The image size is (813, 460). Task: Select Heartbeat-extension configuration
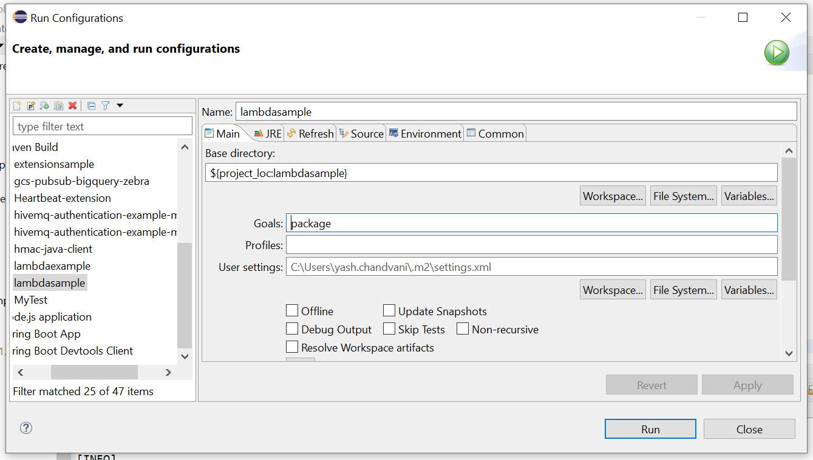[x=63, y=198]
